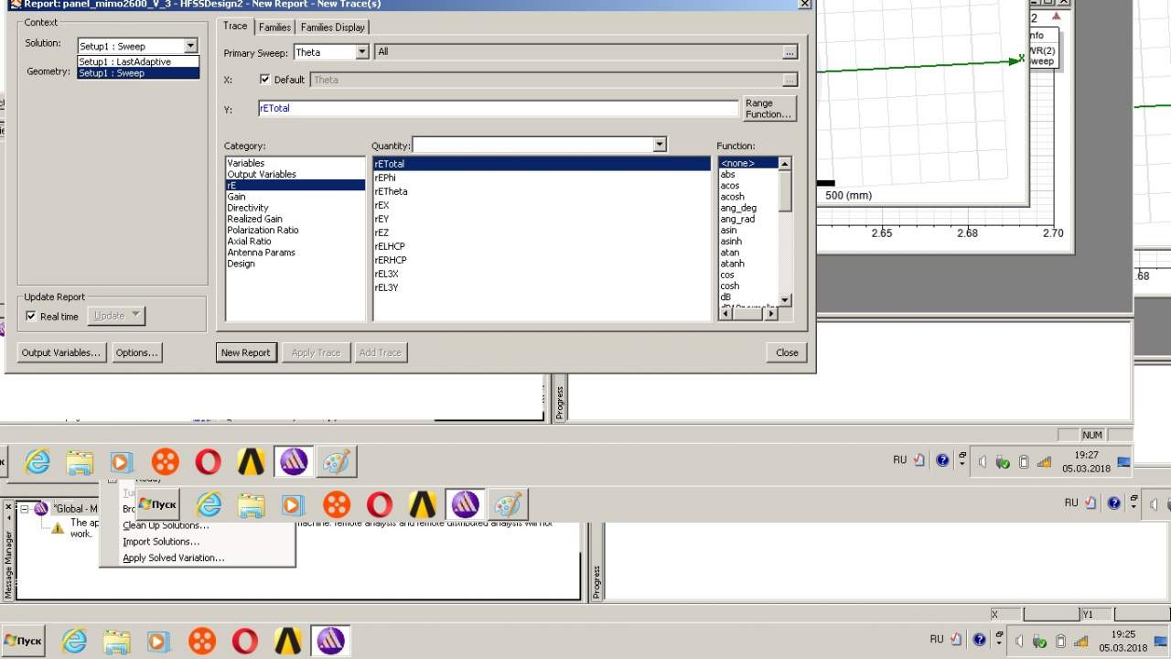Open Windows Explorer in the 19:27 taskbar
This screenshot has height=659, width=1171.
pyautogui.click(x=80, y=462)
